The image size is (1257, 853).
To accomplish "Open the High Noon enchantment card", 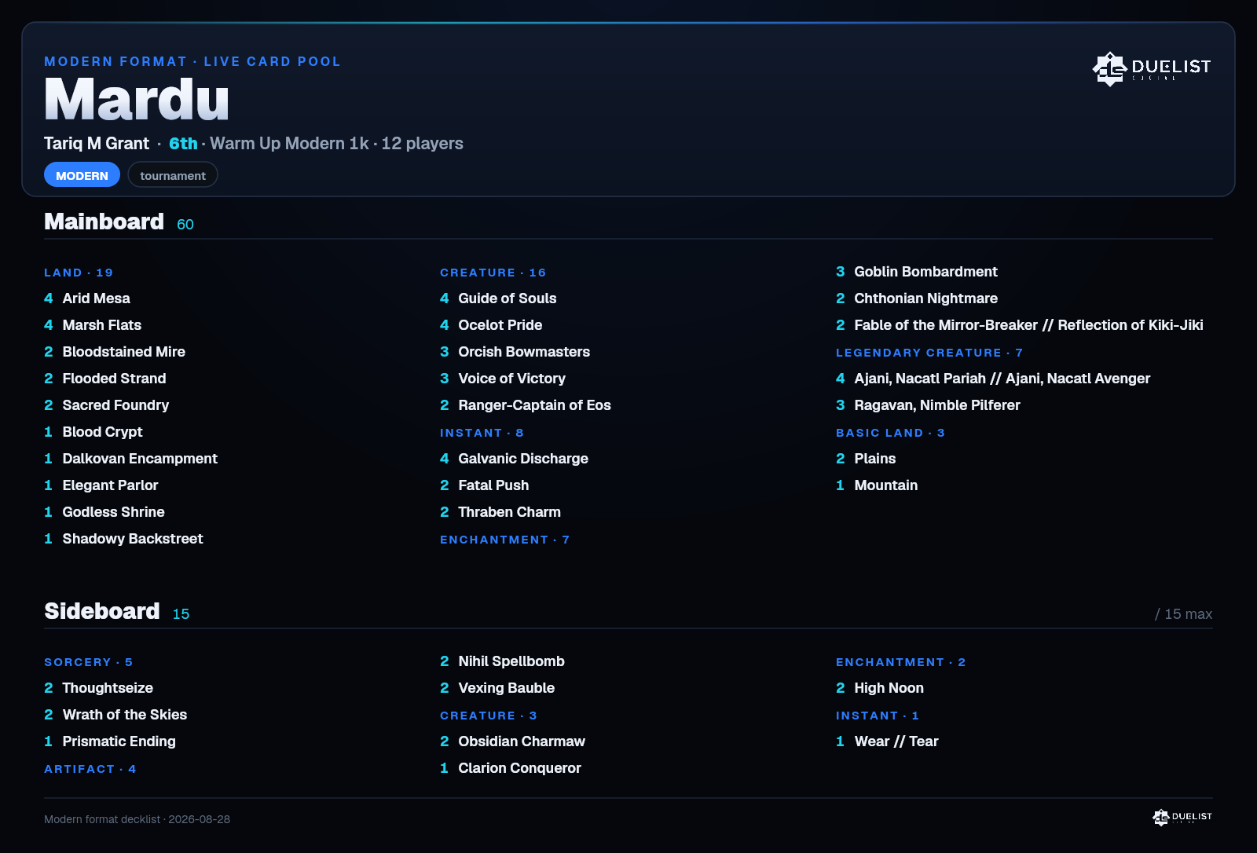I will pos(889,688).
